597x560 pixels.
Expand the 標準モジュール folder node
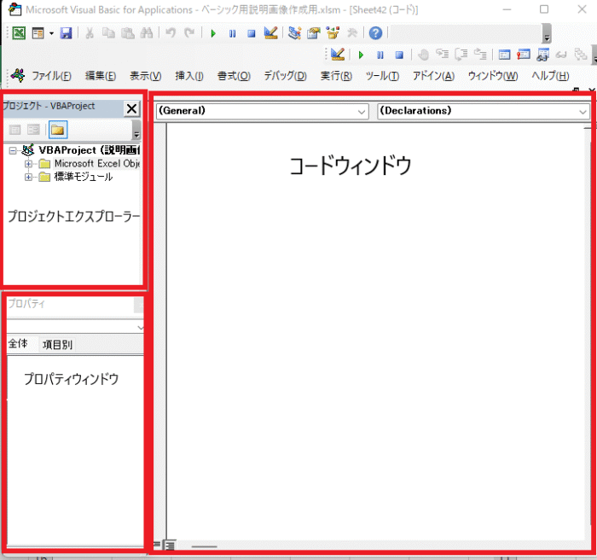pyautogui.click(x=28, y=178)
